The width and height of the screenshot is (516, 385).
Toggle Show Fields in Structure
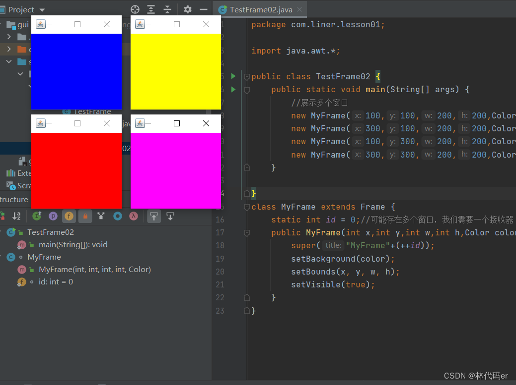pyautogui.click(x=69, y=216)
